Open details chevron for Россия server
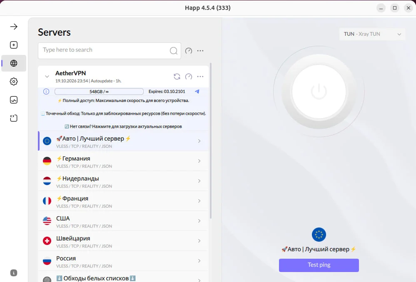 point(199,261)
